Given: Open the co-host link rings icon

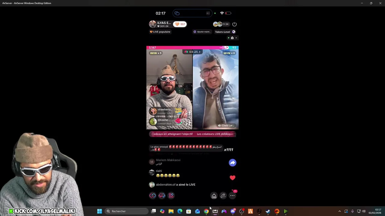Looking at the screenshot, I should (152, 196).
